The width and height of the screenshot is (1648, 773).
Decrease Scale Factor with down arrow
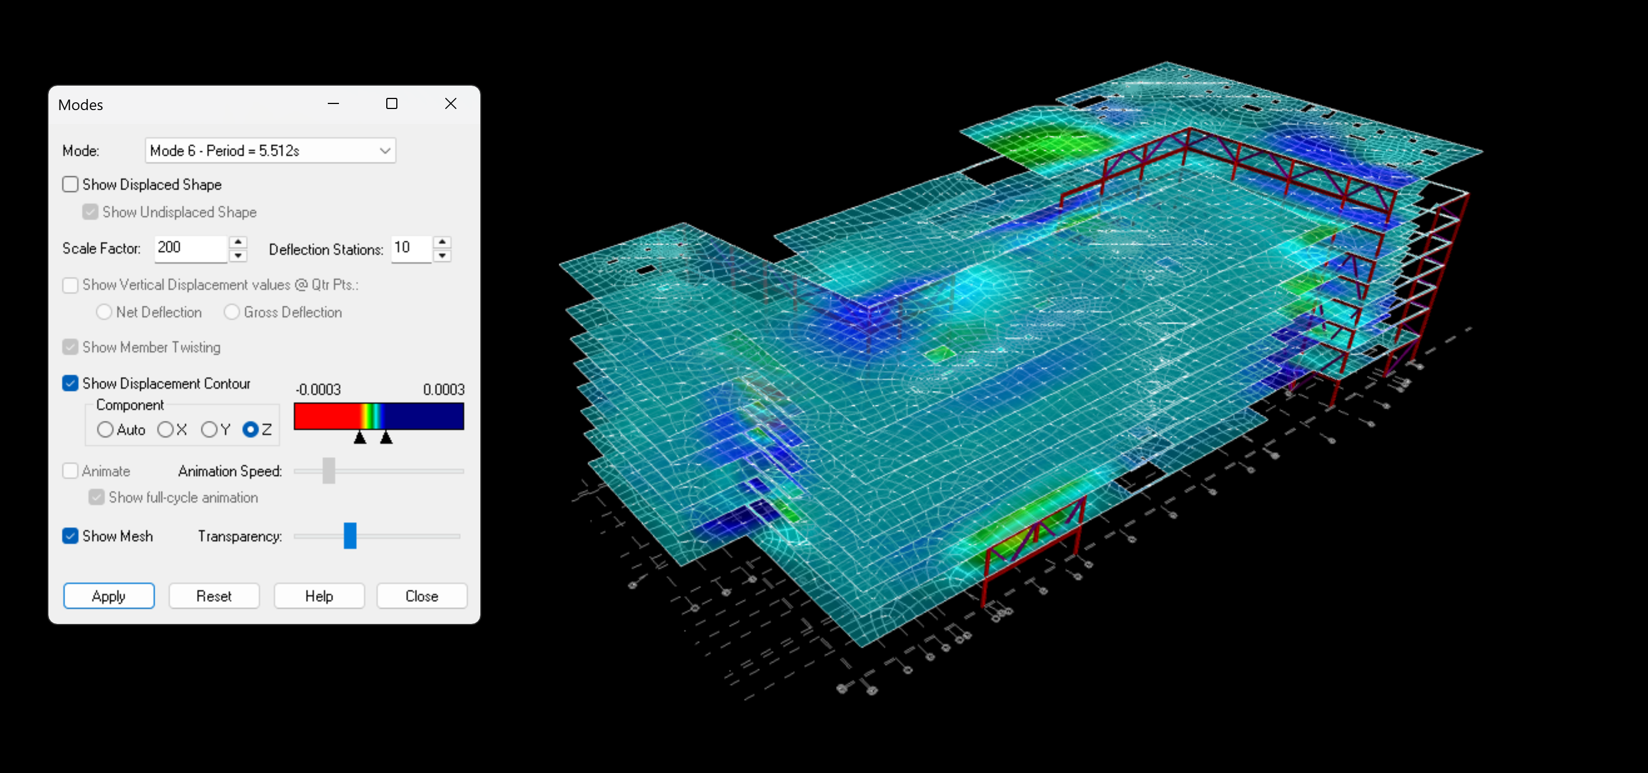pos(238,255)
